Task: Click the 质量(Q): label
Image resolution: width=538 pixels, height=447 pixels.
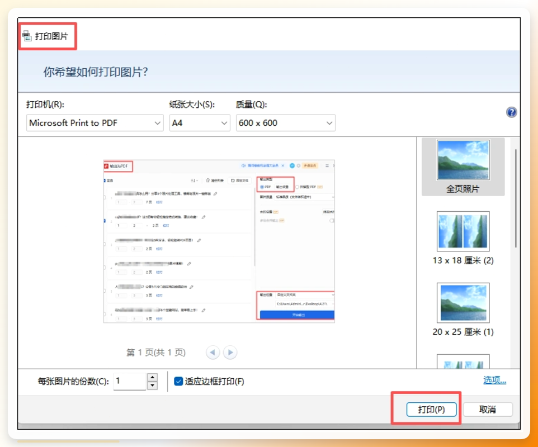Action: (x=252, y=104)
